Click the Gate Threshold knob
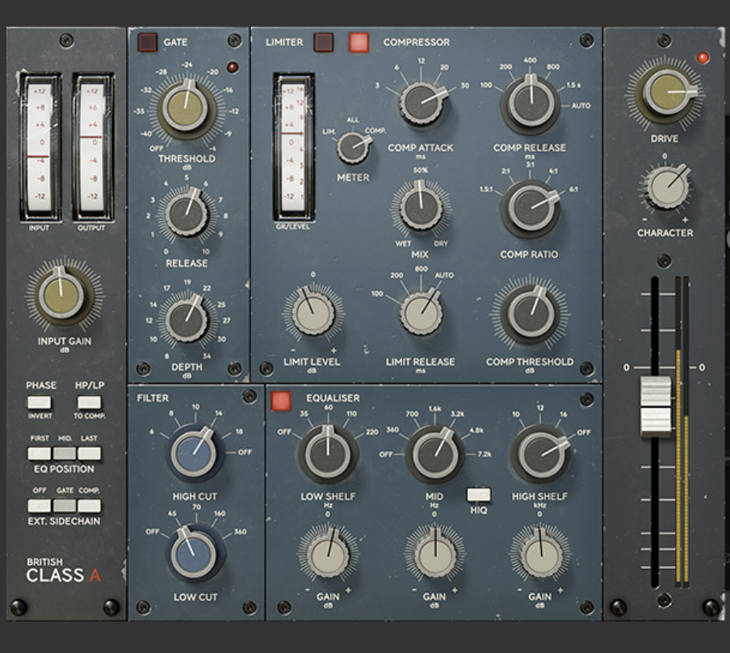This screenshot has width=730, height=653. [x=187, y=107]
